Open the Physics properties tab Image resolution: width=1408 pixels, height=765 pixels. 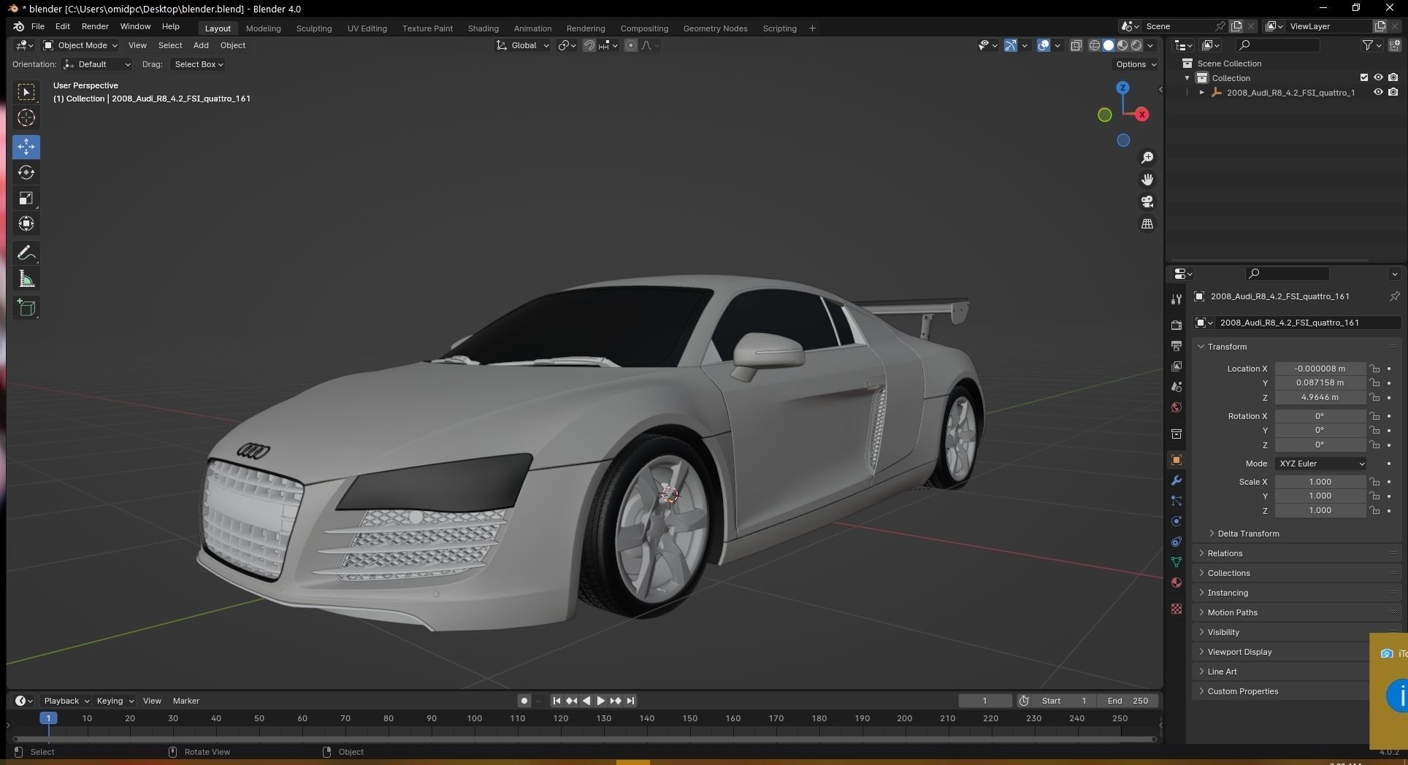click(1176, 521)
